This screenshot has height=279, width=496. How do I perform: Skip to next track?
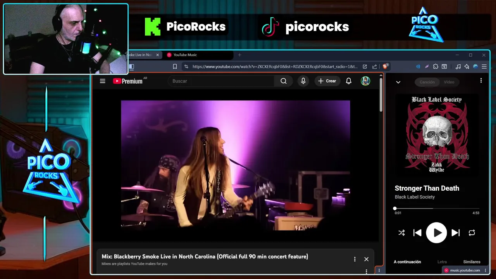point(456,233)
